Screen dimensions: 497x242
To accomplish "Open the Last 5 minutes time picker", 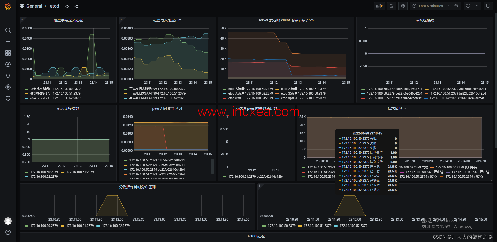I will coord(430,6).
